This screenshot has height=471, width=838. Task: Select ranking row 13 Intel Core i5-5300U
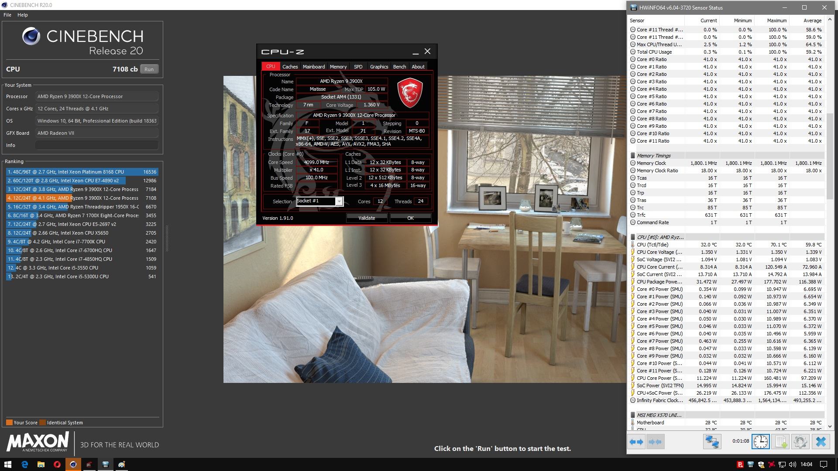[x=82, y=276]
